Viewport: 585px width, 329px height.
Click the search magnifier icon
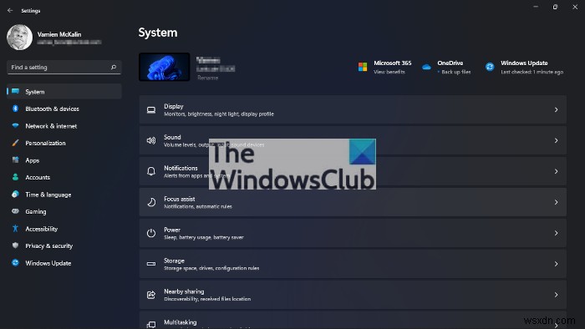coord(114,67)
